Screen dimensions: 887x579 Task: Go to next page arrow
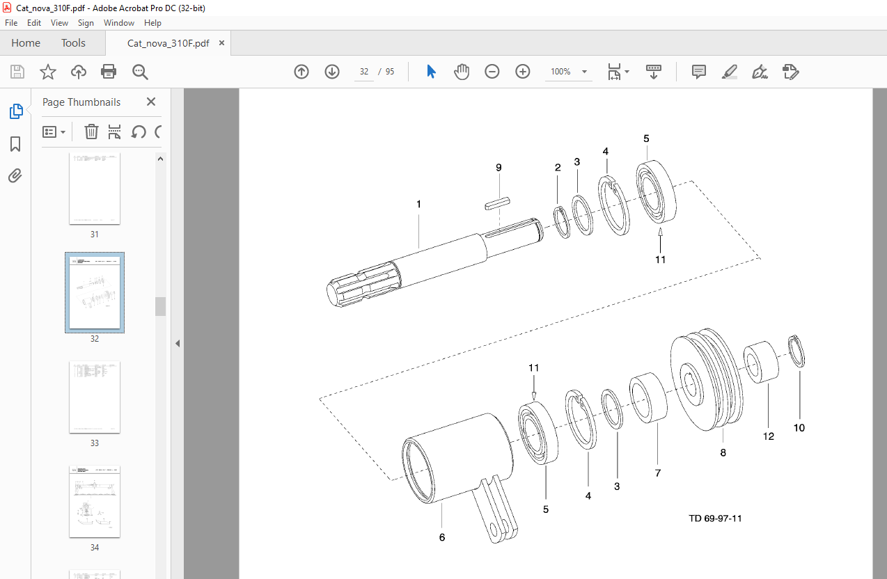point(332,72)
